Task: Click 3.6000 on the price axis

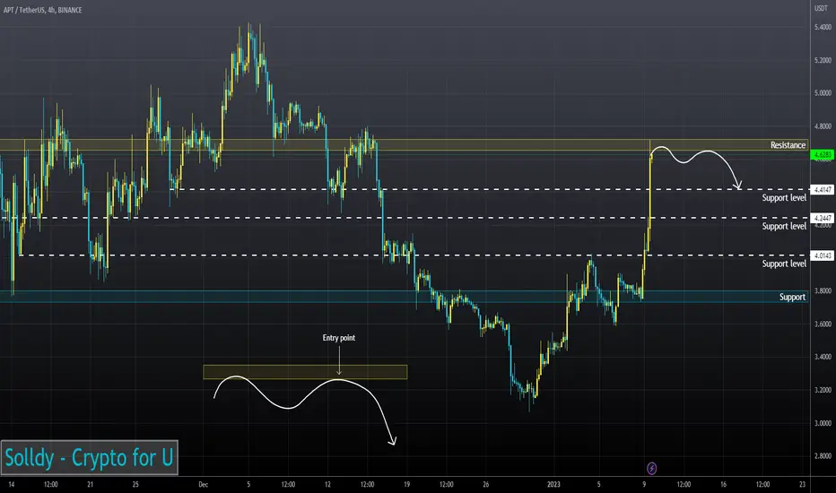Action: click(823, 324)
